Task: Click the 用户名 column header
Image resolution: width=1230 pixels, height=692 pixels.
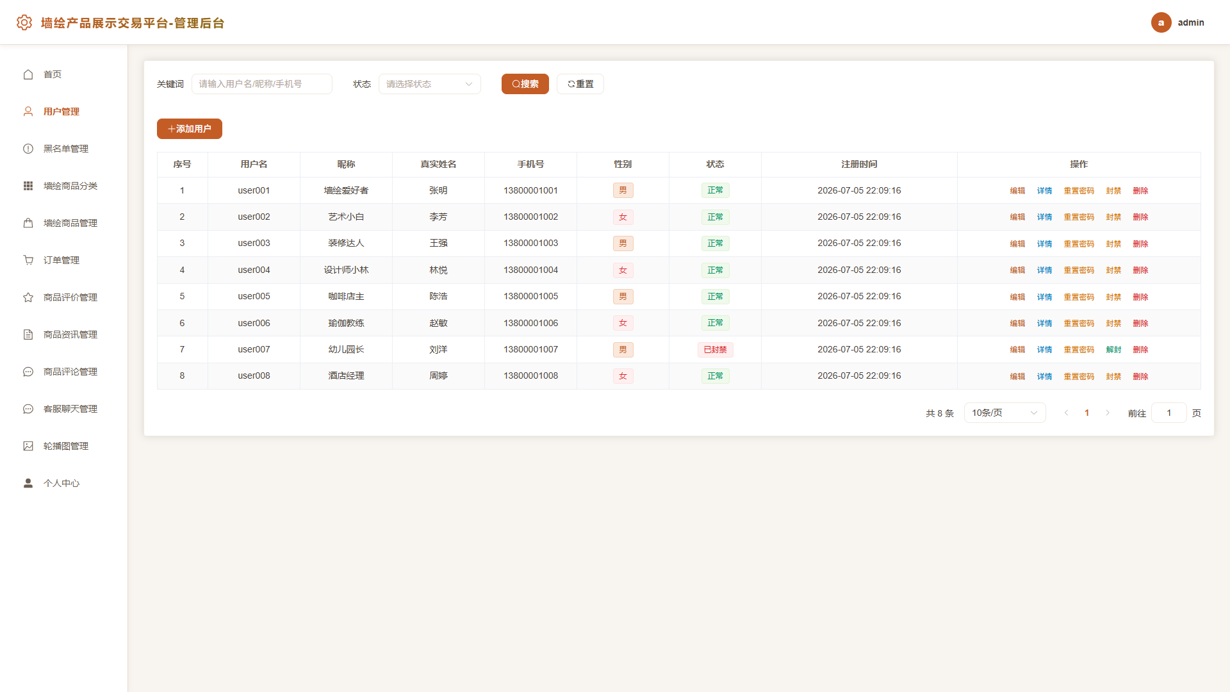Action: coord(254,164)
